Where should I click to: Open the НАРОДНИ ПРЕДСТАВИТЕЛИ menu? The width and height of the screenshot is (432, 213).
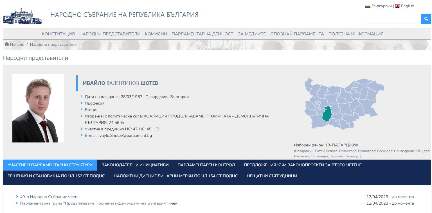(110, 34)
